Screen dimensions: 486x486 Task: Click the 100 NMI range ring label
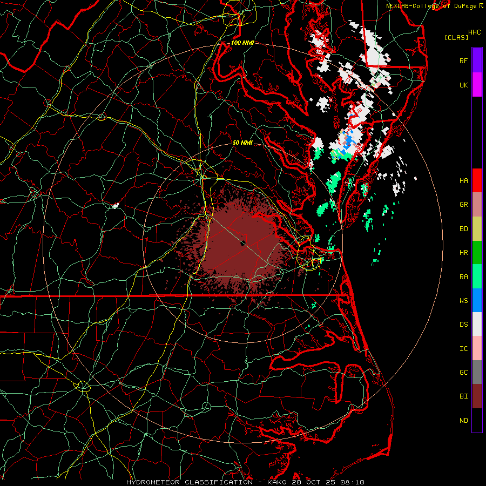pos(242,43)
